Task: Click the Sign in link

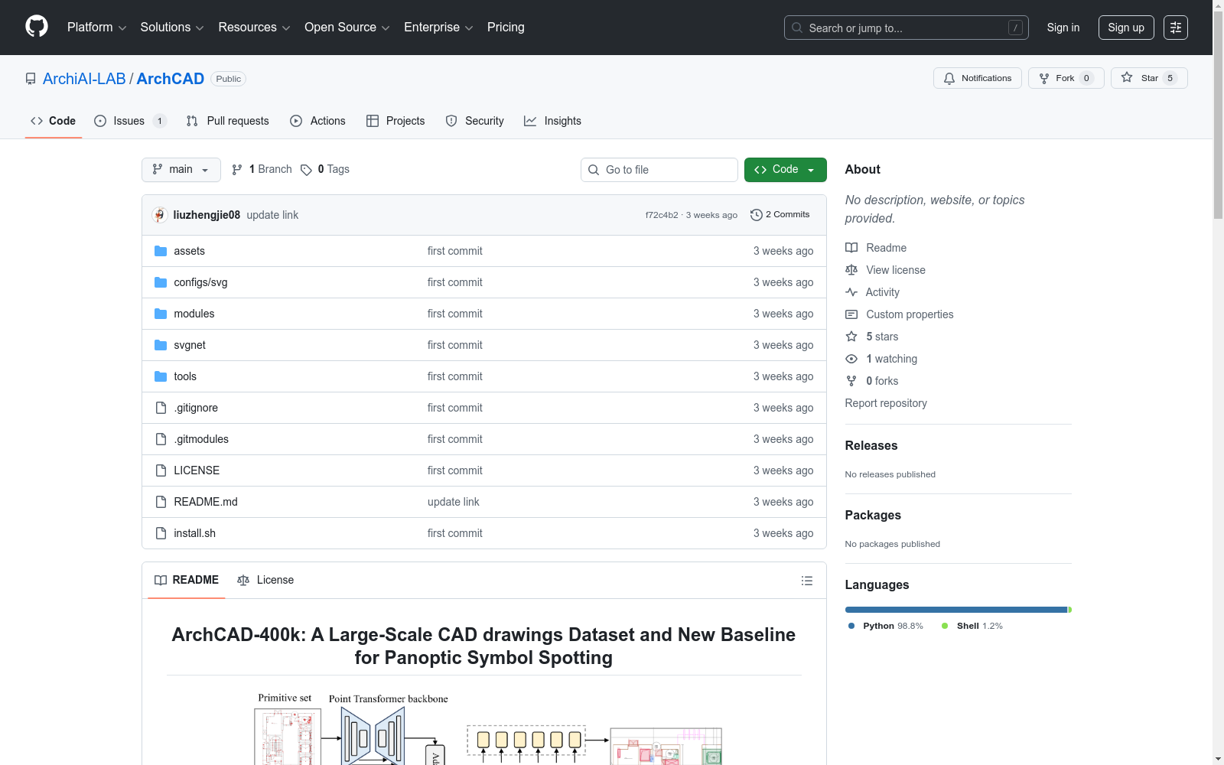Action: (1063, 28)
